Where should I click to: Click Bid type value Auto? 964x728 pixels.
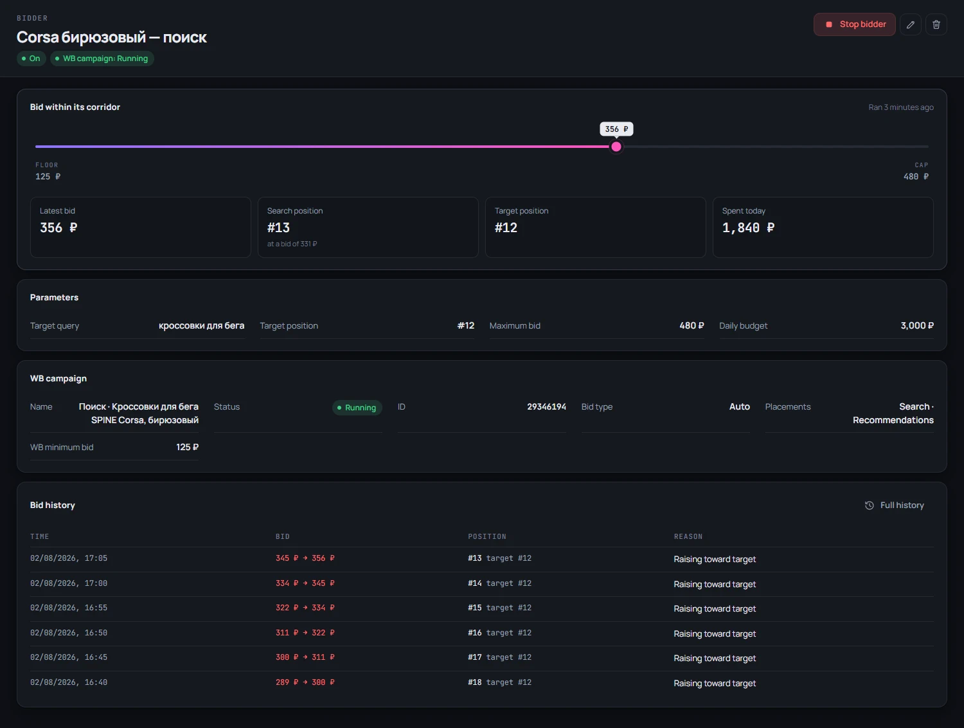(x=740, y=407)
